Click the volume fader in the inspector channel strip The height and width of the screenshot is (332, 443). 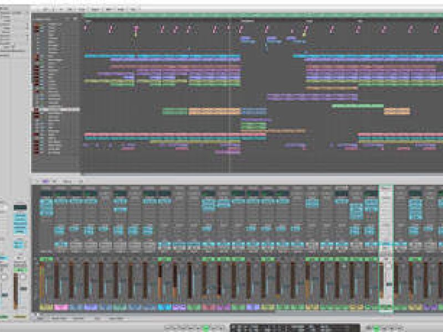point(22,288)
